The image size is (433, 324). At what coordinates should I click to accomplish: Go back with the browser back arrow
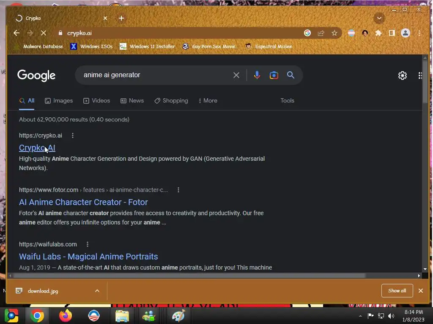16,33
